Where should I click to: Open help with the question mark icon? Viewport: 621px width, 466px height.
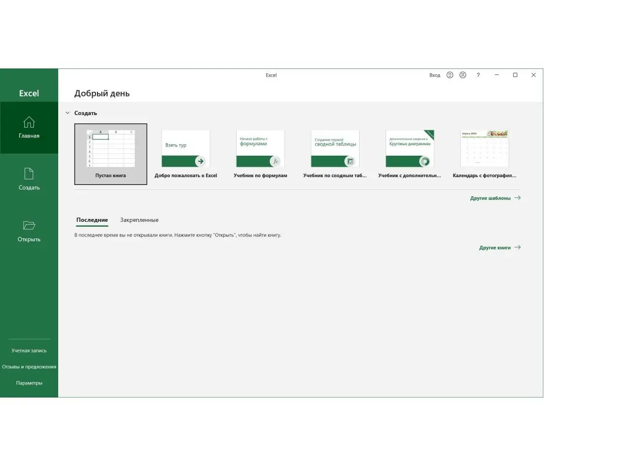[x=478, y=75]
